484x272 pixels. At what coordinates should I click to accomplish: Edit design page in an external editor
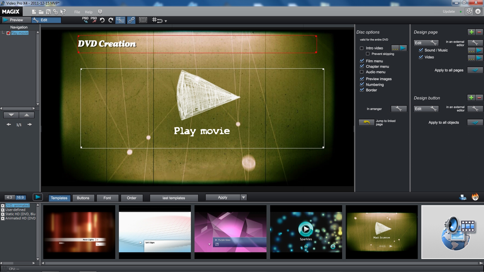pos(475,43)
